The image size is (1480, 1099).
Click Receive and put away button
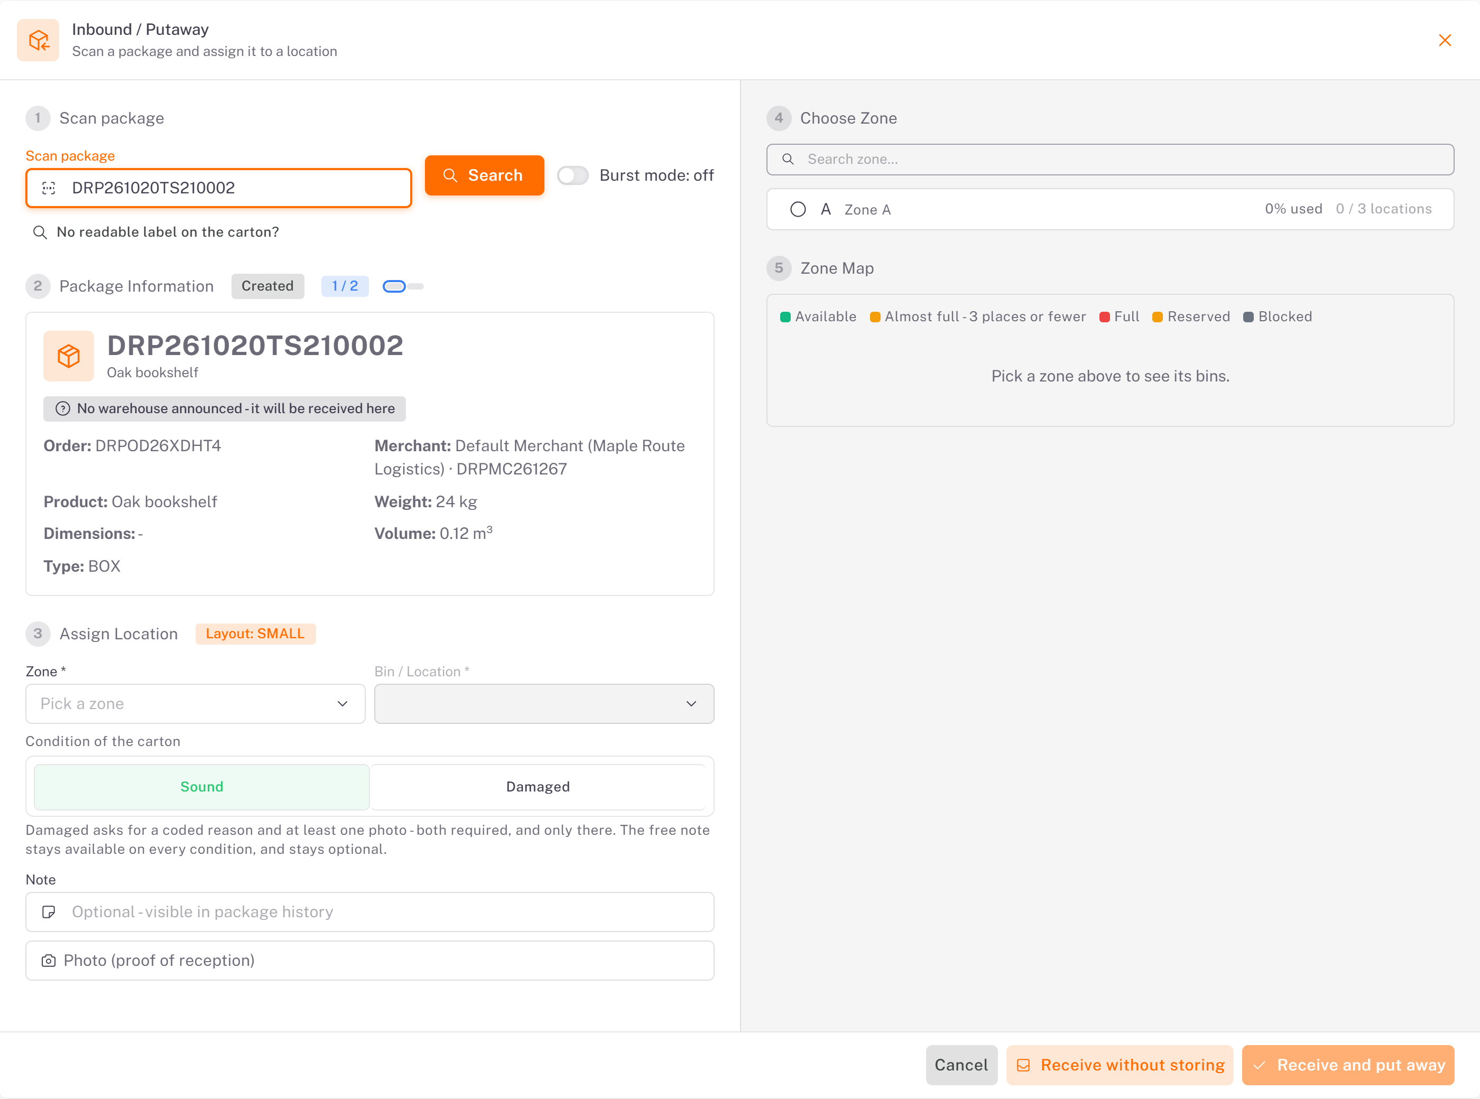pyautogui.click(x=1348, y=1065)
